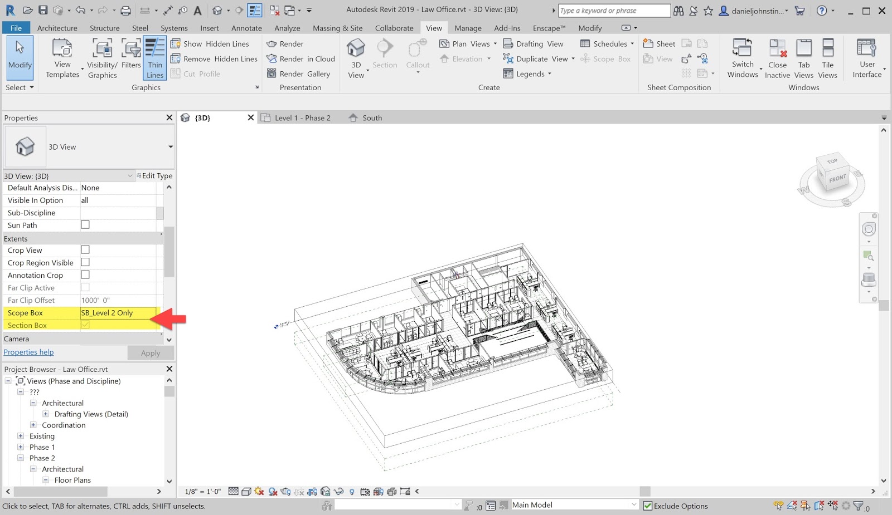Launch Render in Cloud
892x515 pixels.
point(301,58)
